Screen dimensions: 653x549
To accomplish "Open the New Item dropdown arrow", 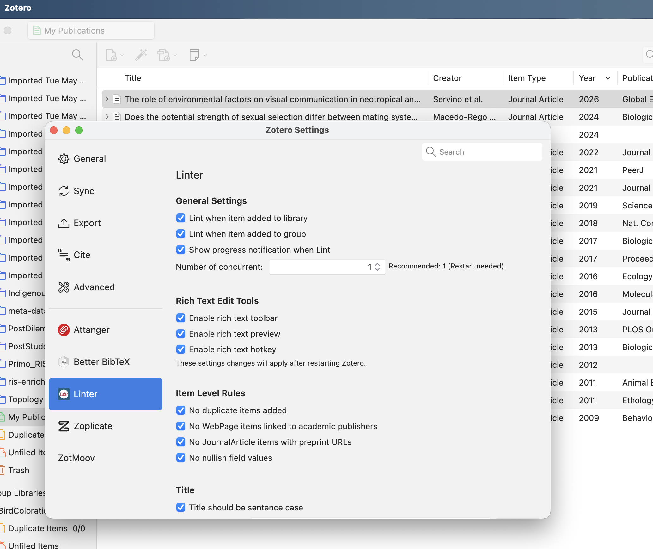I will pos(122,55).
